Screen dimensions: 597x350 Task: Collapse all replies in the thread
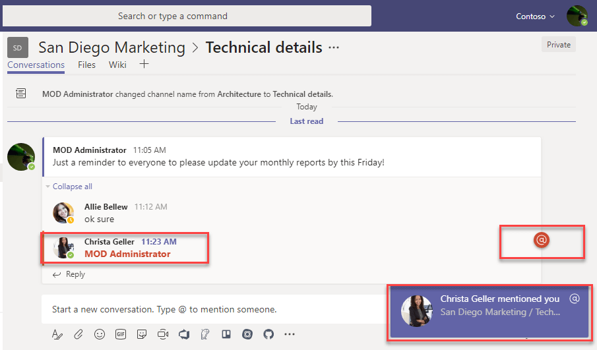[x=72, y=187]
